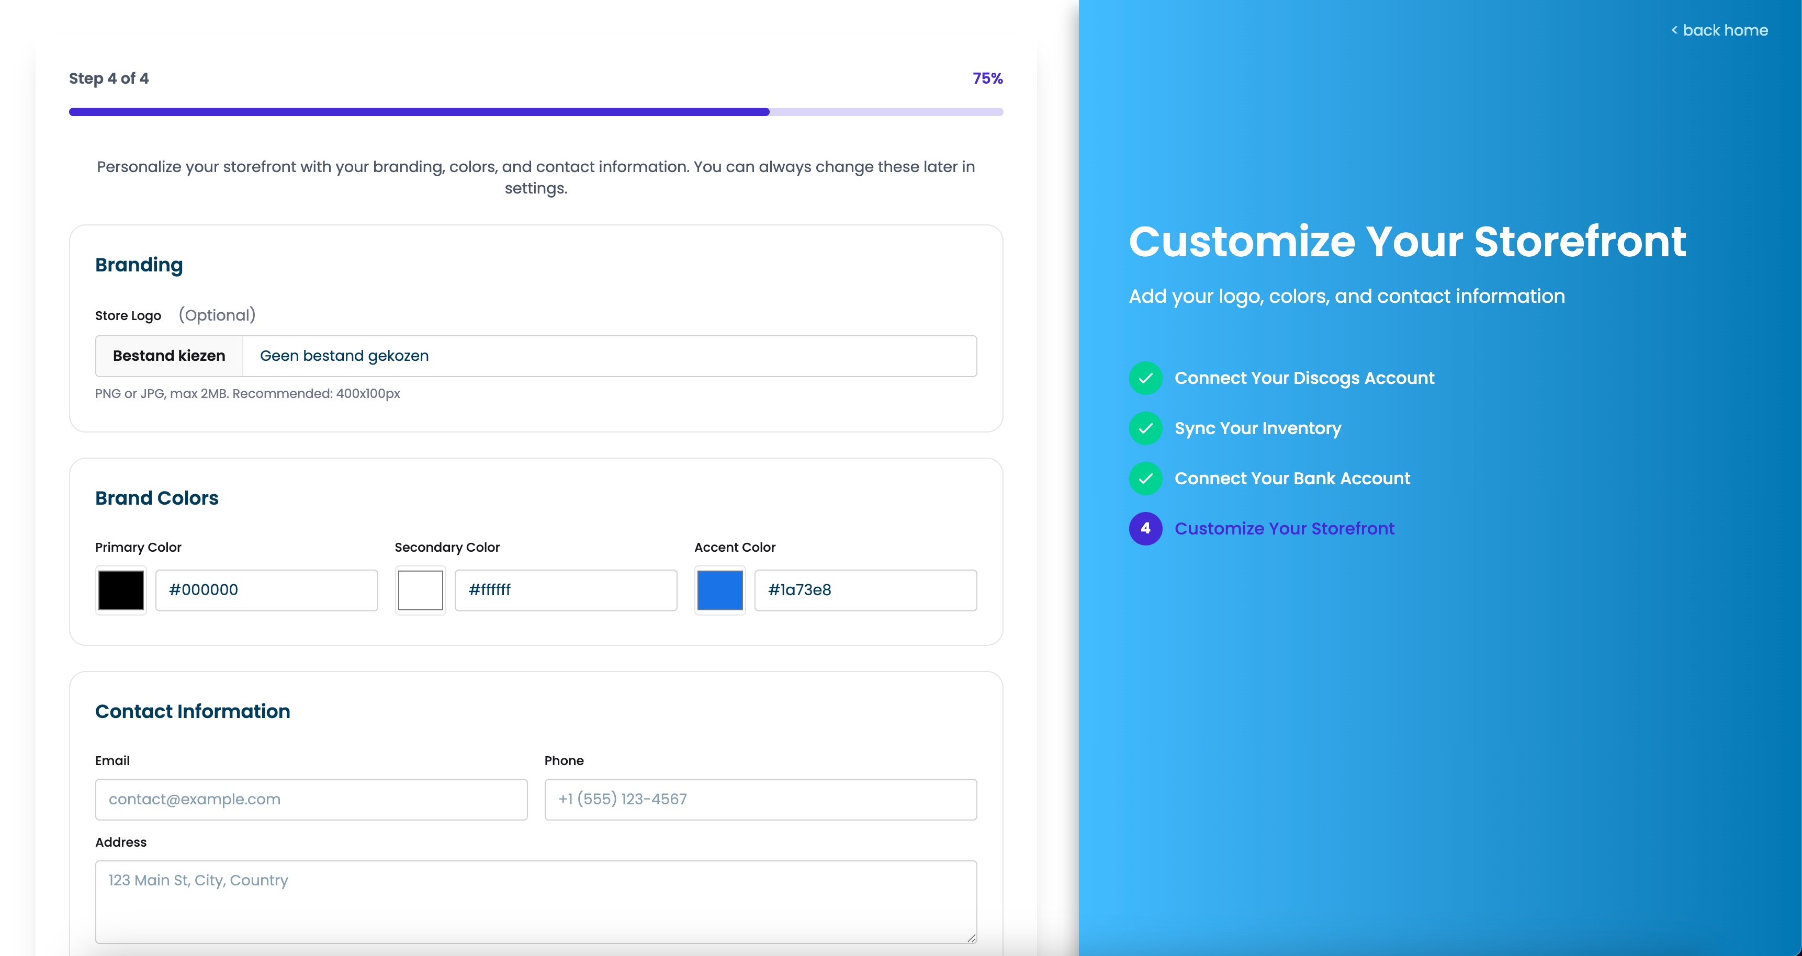The width and height of the screenshot is (1802, 956).
Task: Click green checkmark beside Sync Your Inventory
Action: (1145, 429)
